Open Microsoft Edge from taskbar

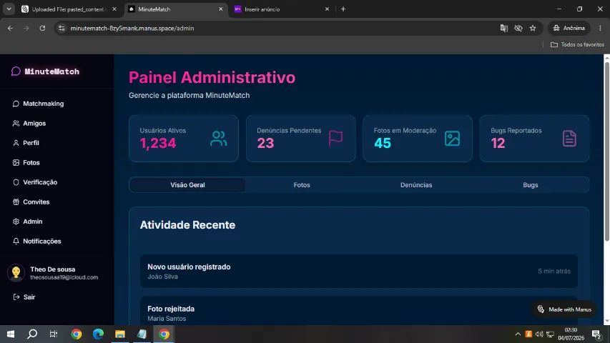pyautogui.click(x=98, y=334)
